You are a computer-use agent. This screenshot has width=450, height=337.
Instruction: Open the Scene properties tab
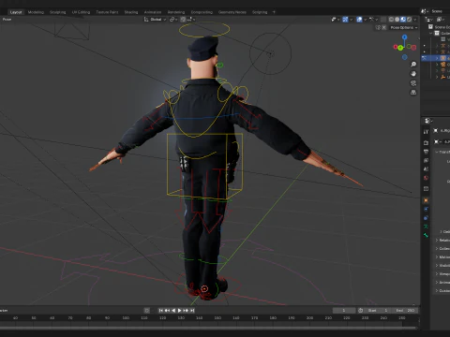point(426,169)
